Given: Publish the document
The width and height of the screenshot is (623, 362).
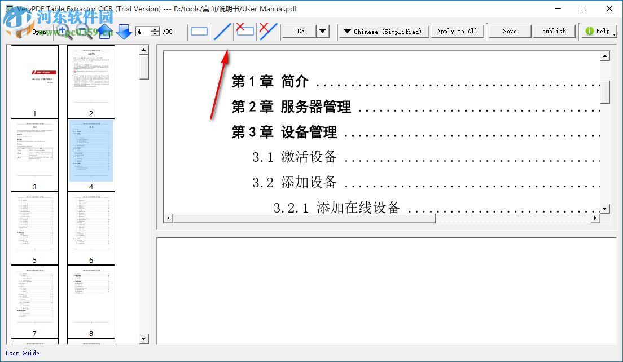Looking at the screenshot, I should [554, 31].
